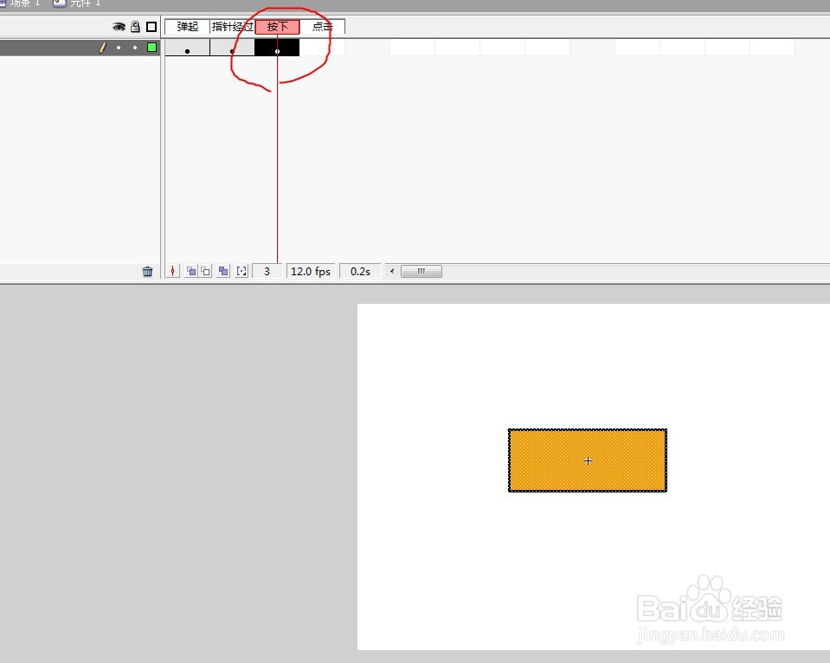Click the keyframe under 指针经过
Screen dimensions: 830x663
[232, 48]
